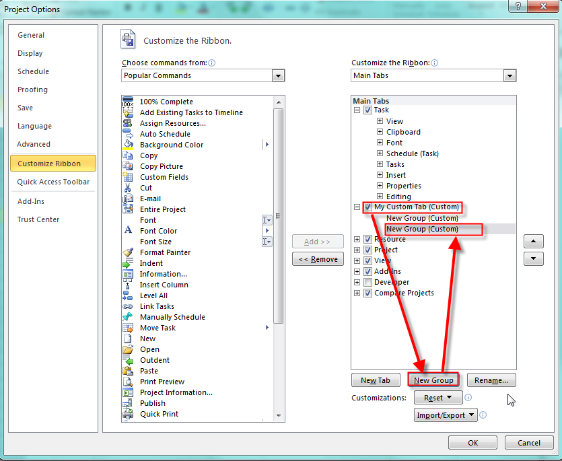
Task: Click the Cut scissors icon
Action: pyautogui.click(x=128, y=188)
